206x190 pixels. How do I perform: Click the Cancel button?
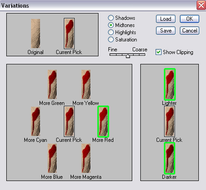pyautogui.click(x=189, y=31)
